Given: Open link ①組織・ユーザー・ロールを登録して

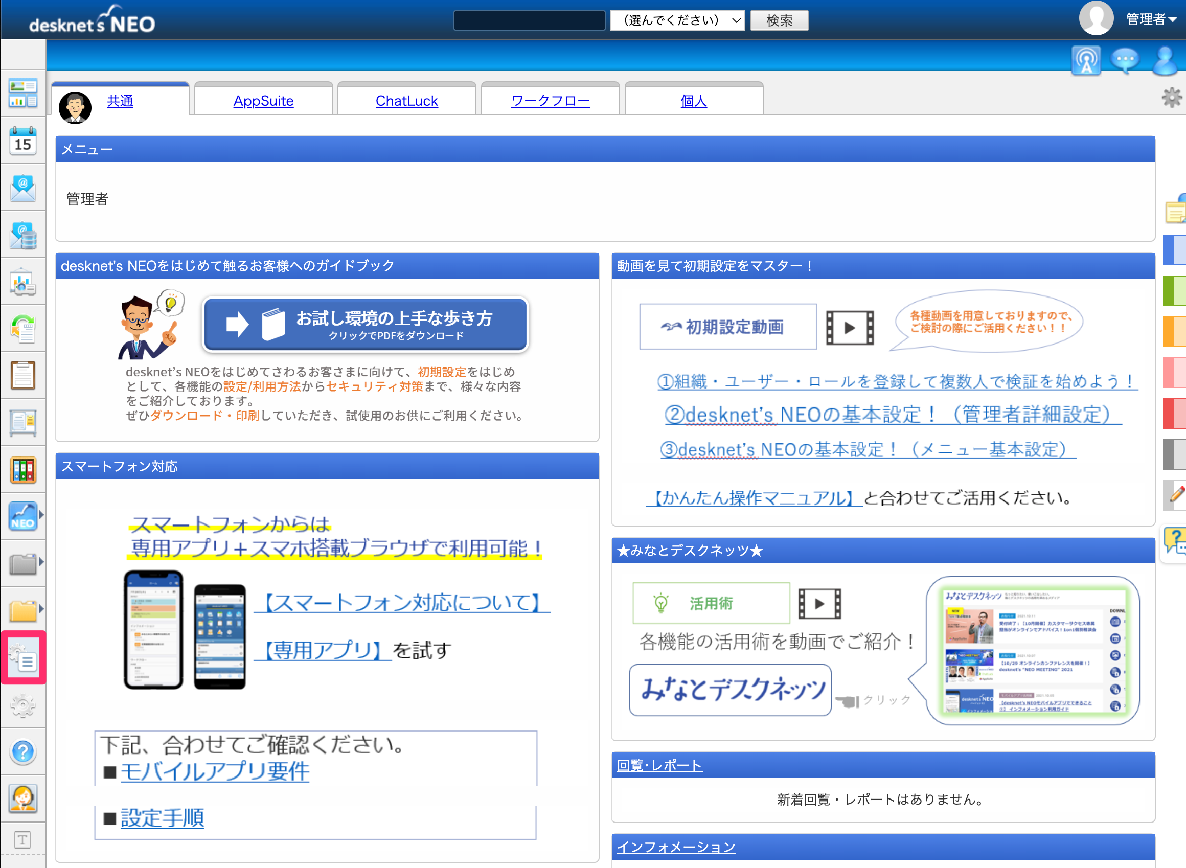Looking at the screenshot, I should (x=898, y=381).
